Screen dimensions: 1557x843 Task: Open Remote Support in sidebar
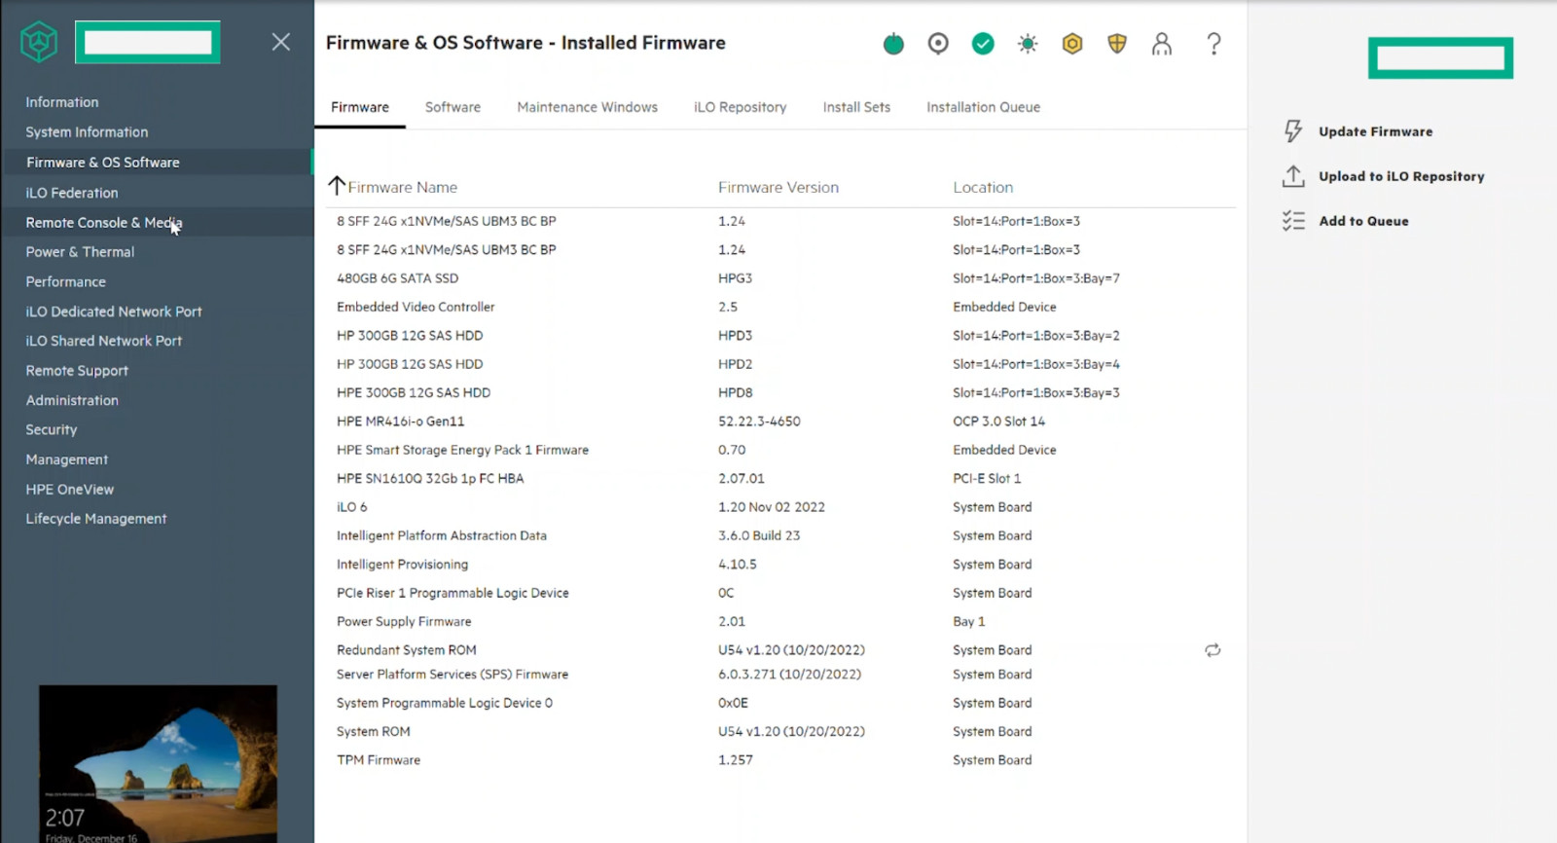(77, 371)
